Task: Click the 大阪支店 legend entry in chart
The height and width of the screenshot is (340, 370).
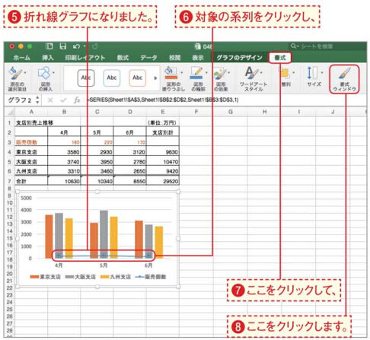Action: 80,277
